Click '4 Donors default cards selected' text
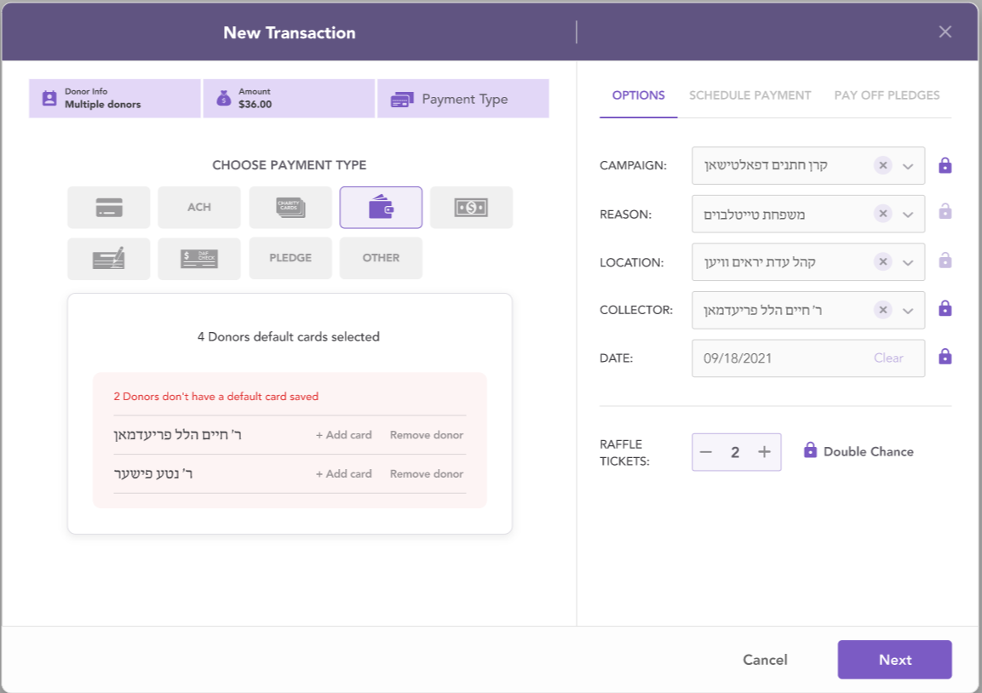This screenshot has height=693, width=982. tap(289, 337)
